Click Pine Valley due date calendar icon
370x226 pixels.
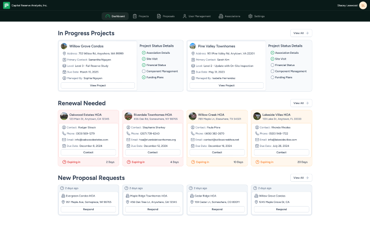193,72
